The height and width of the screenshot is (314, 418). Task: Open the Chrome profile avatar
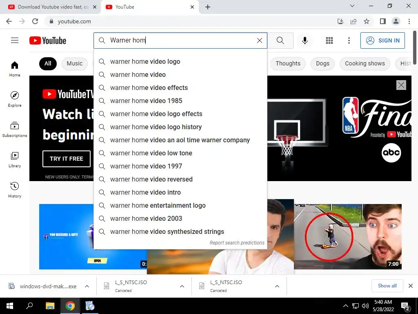click(x=396, y=21)
